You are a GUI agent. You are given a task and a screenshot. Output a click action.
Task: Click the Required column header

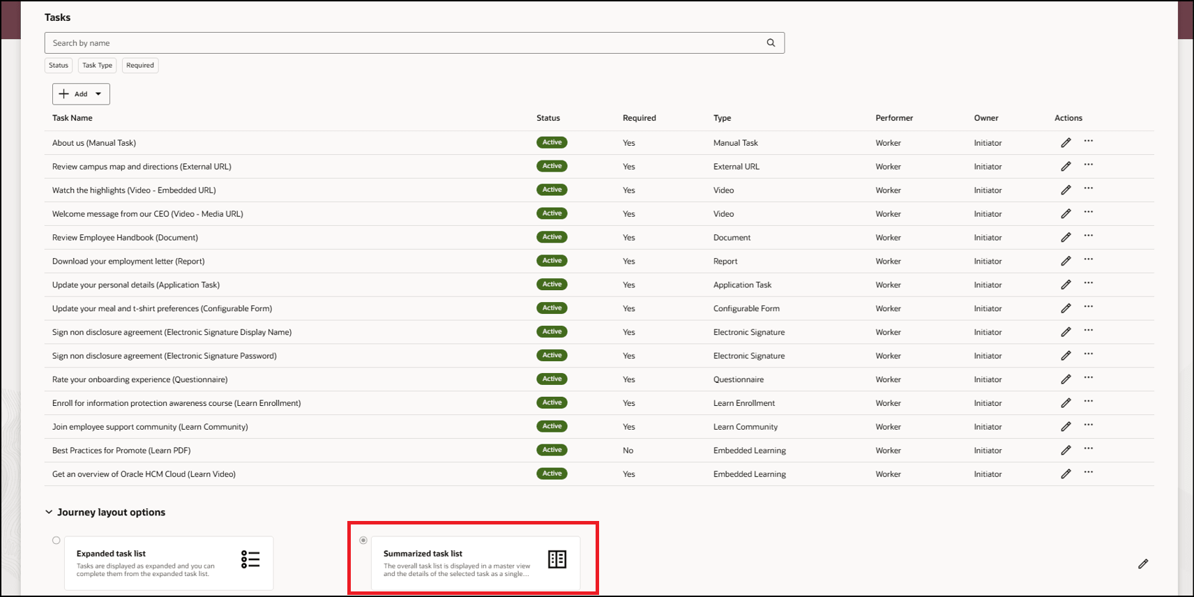640,119
